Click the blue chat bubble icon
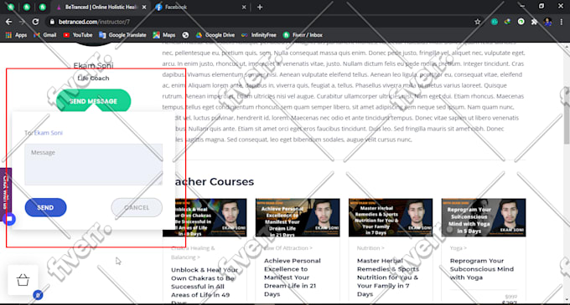Viewport: 570px width, 305px height. pos(9,219)
